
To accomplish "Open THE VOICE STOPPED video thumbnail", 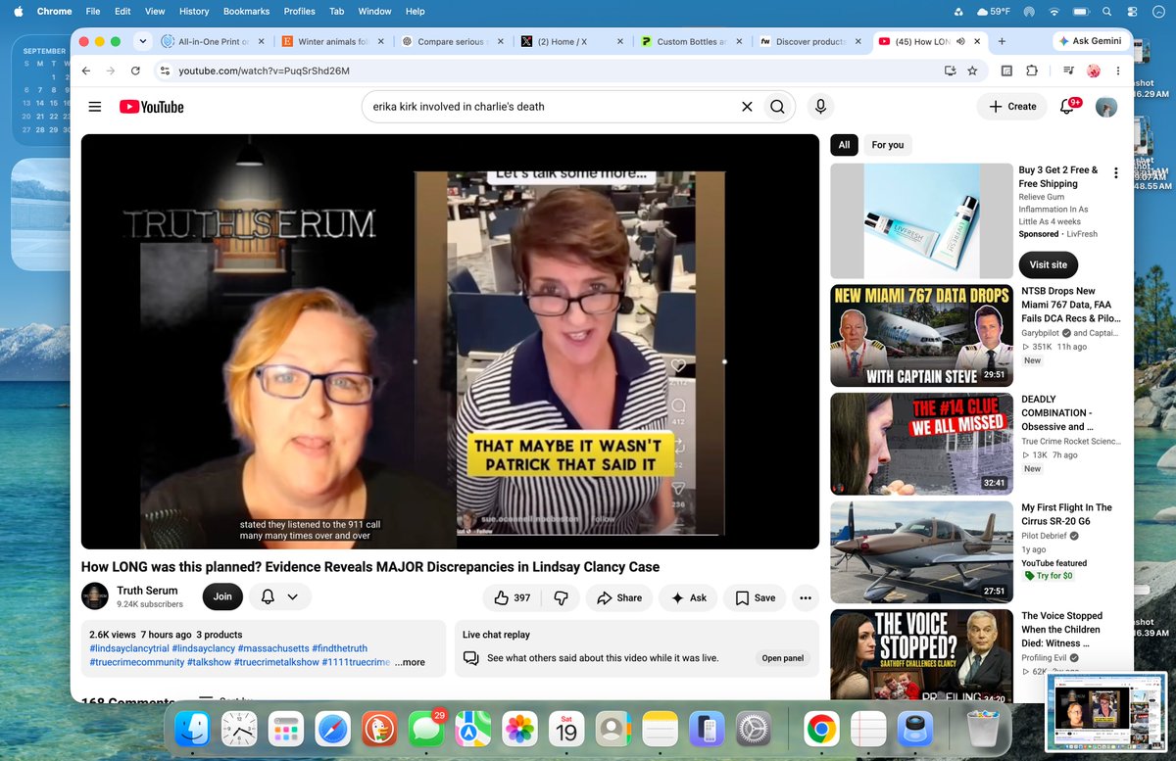I will (x=921, y=655).
